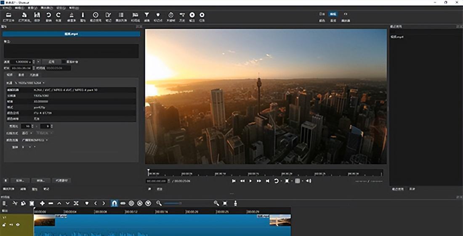
Task: Click the Convert button in Properties
Action: coord(41,180)
